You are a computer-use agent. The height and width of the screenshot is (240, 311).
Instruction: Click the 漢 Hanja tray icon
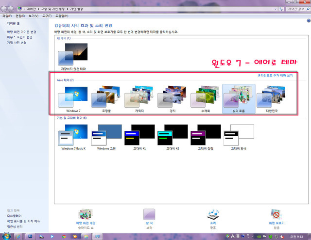[x=238, y=236]
